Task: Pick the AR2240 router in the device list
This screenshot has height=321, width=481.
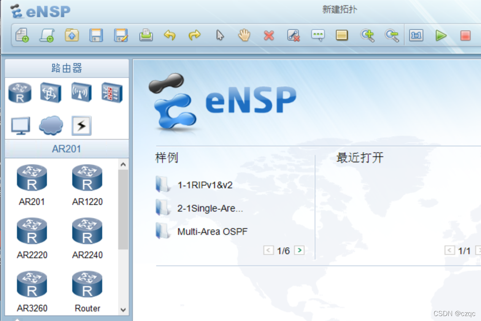Action: tap(87, 238)
